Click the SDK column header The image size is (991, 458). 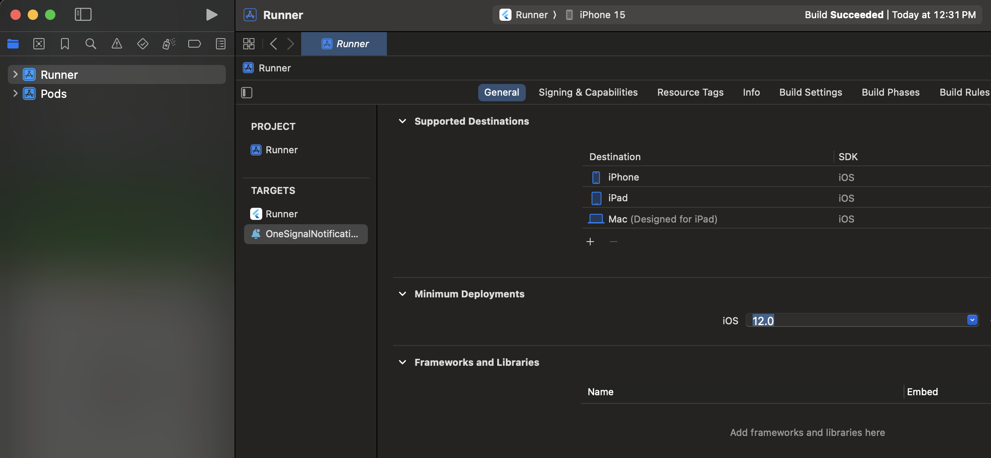(x=848, y=157)
